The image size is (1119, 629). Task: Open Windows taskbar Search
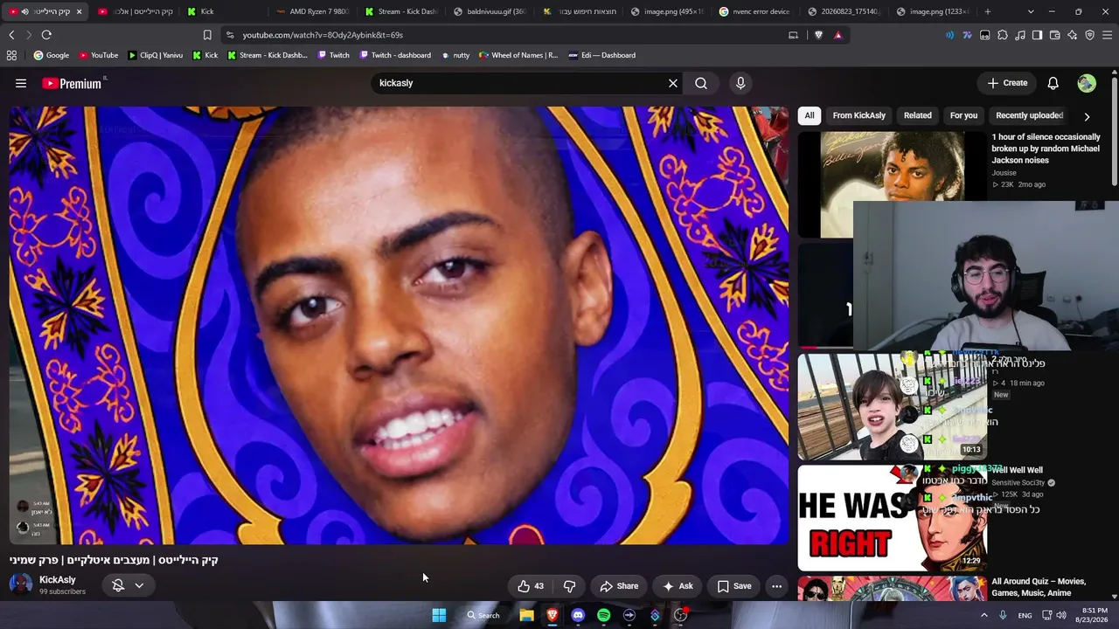click(x=483, y=615)
